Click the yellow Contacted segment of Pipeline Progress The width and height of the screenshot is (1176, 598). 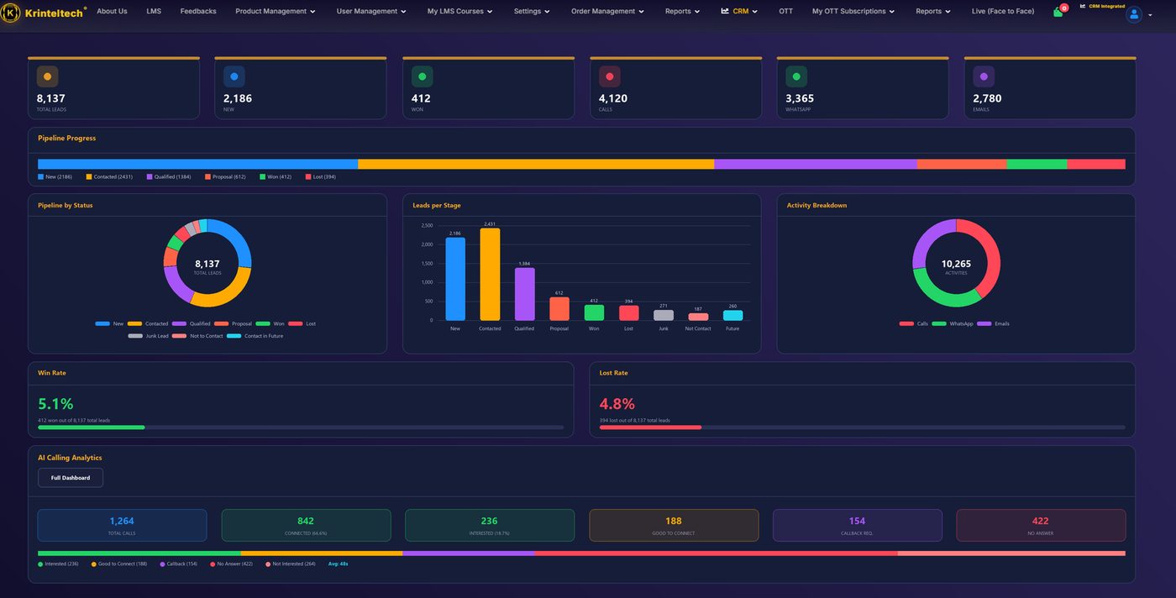point(536,164)
